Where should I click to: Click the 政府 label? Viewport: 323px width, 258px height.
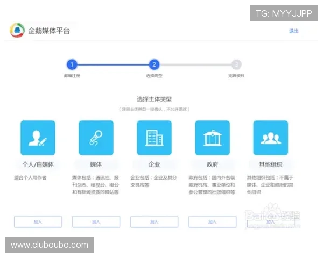(213, 164)
